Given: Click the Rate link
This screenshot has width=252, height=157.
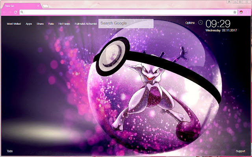Looking at the screenshot, I should pyautogui.click(x=51, y=24).
